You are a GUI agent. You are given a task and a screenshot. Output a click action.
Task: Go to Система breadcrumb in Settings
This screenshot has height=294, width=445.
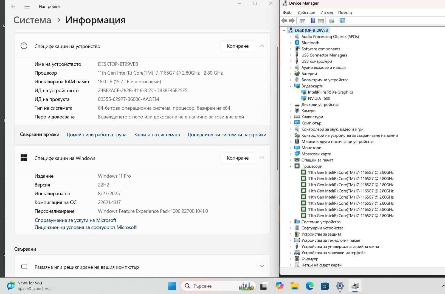(x=32, y=20)
